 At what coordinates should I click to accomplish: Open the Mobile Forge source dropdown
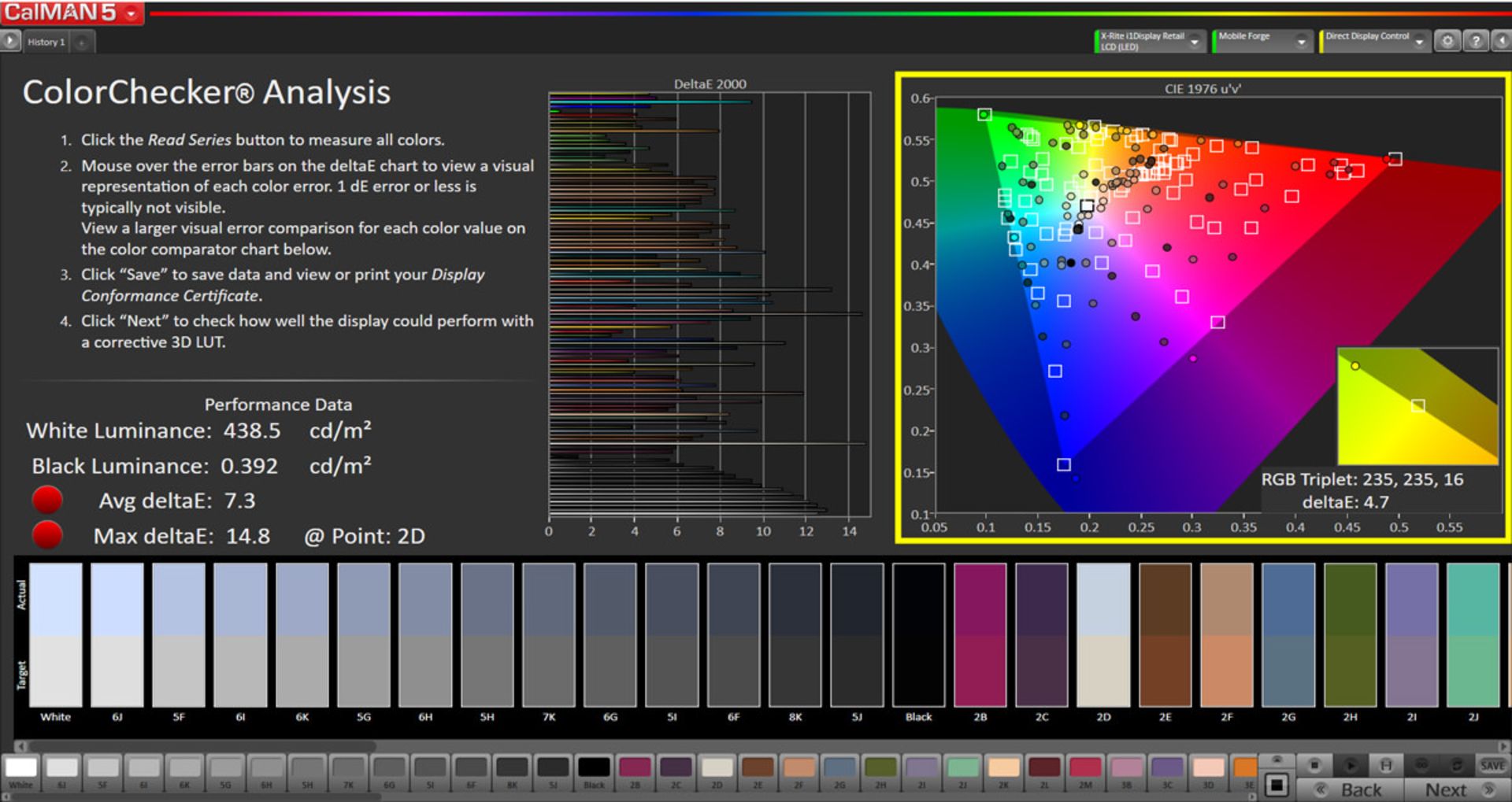(1301, 42)
